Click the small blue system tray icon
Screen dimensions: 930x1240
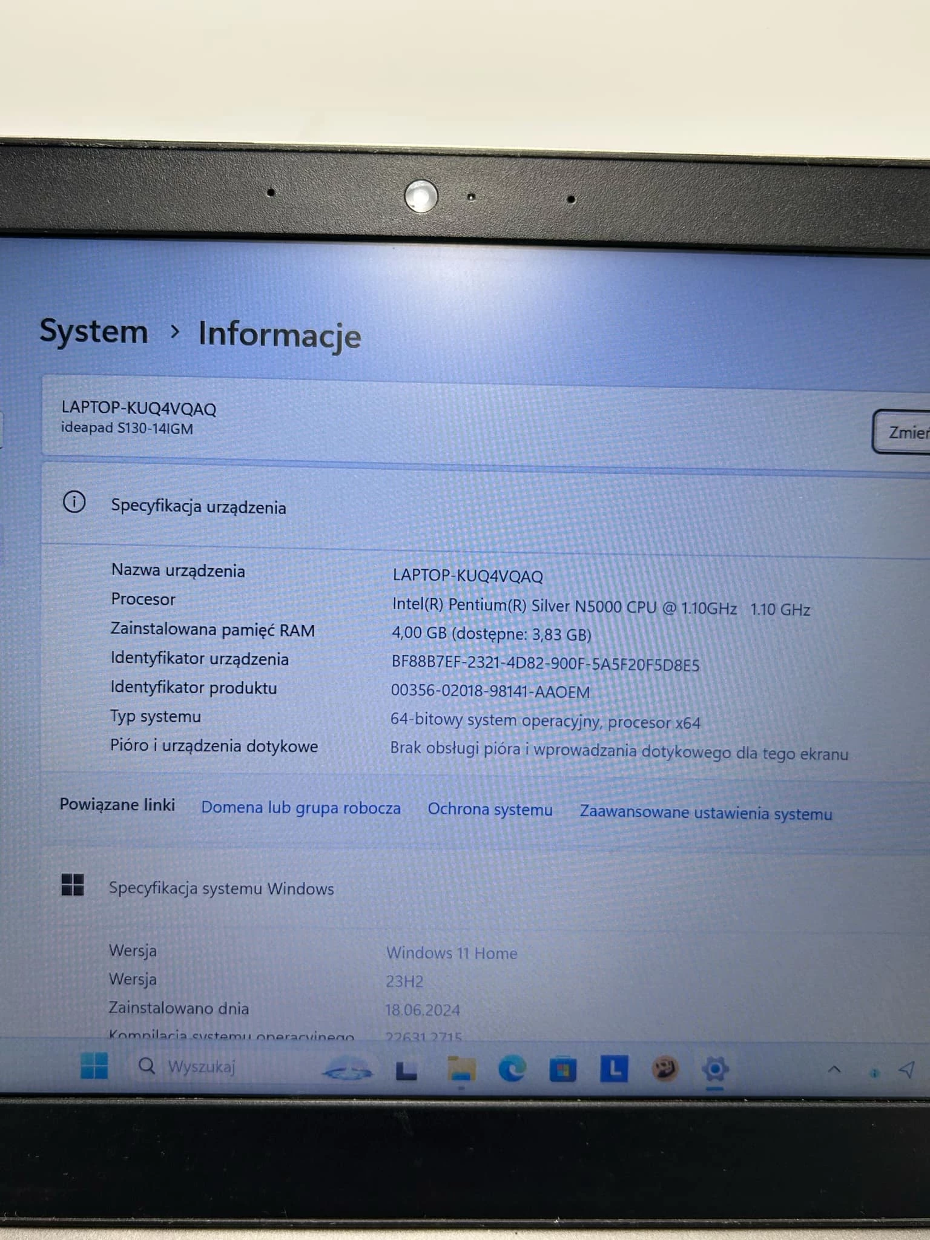click(x=874, y=1073)
